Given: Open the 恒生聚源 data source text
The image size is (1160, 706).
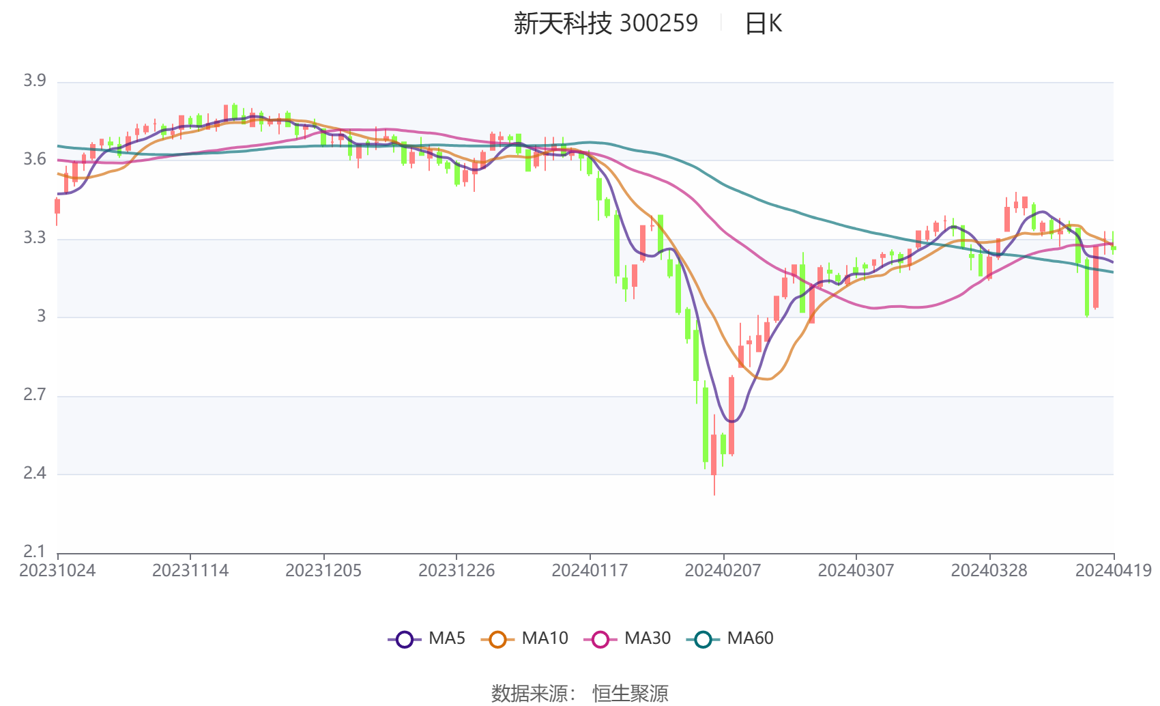Looking at the screenshot, I should (630, 693).
